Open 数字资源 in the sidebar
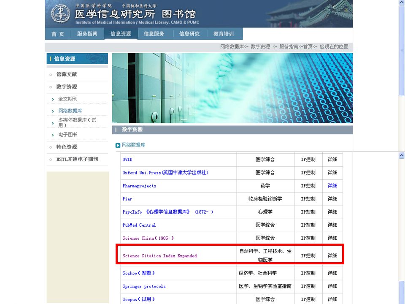Image resolution: width=405 pixels, height=304 pixels. 67,87
